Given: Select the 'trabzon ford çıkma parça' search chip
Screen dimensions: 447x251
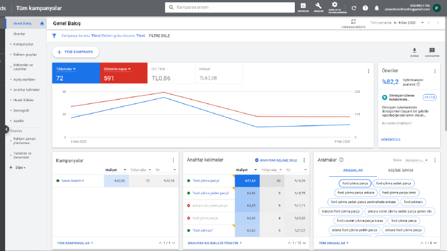Looking at the screenshot, I should tap(340, 212).
